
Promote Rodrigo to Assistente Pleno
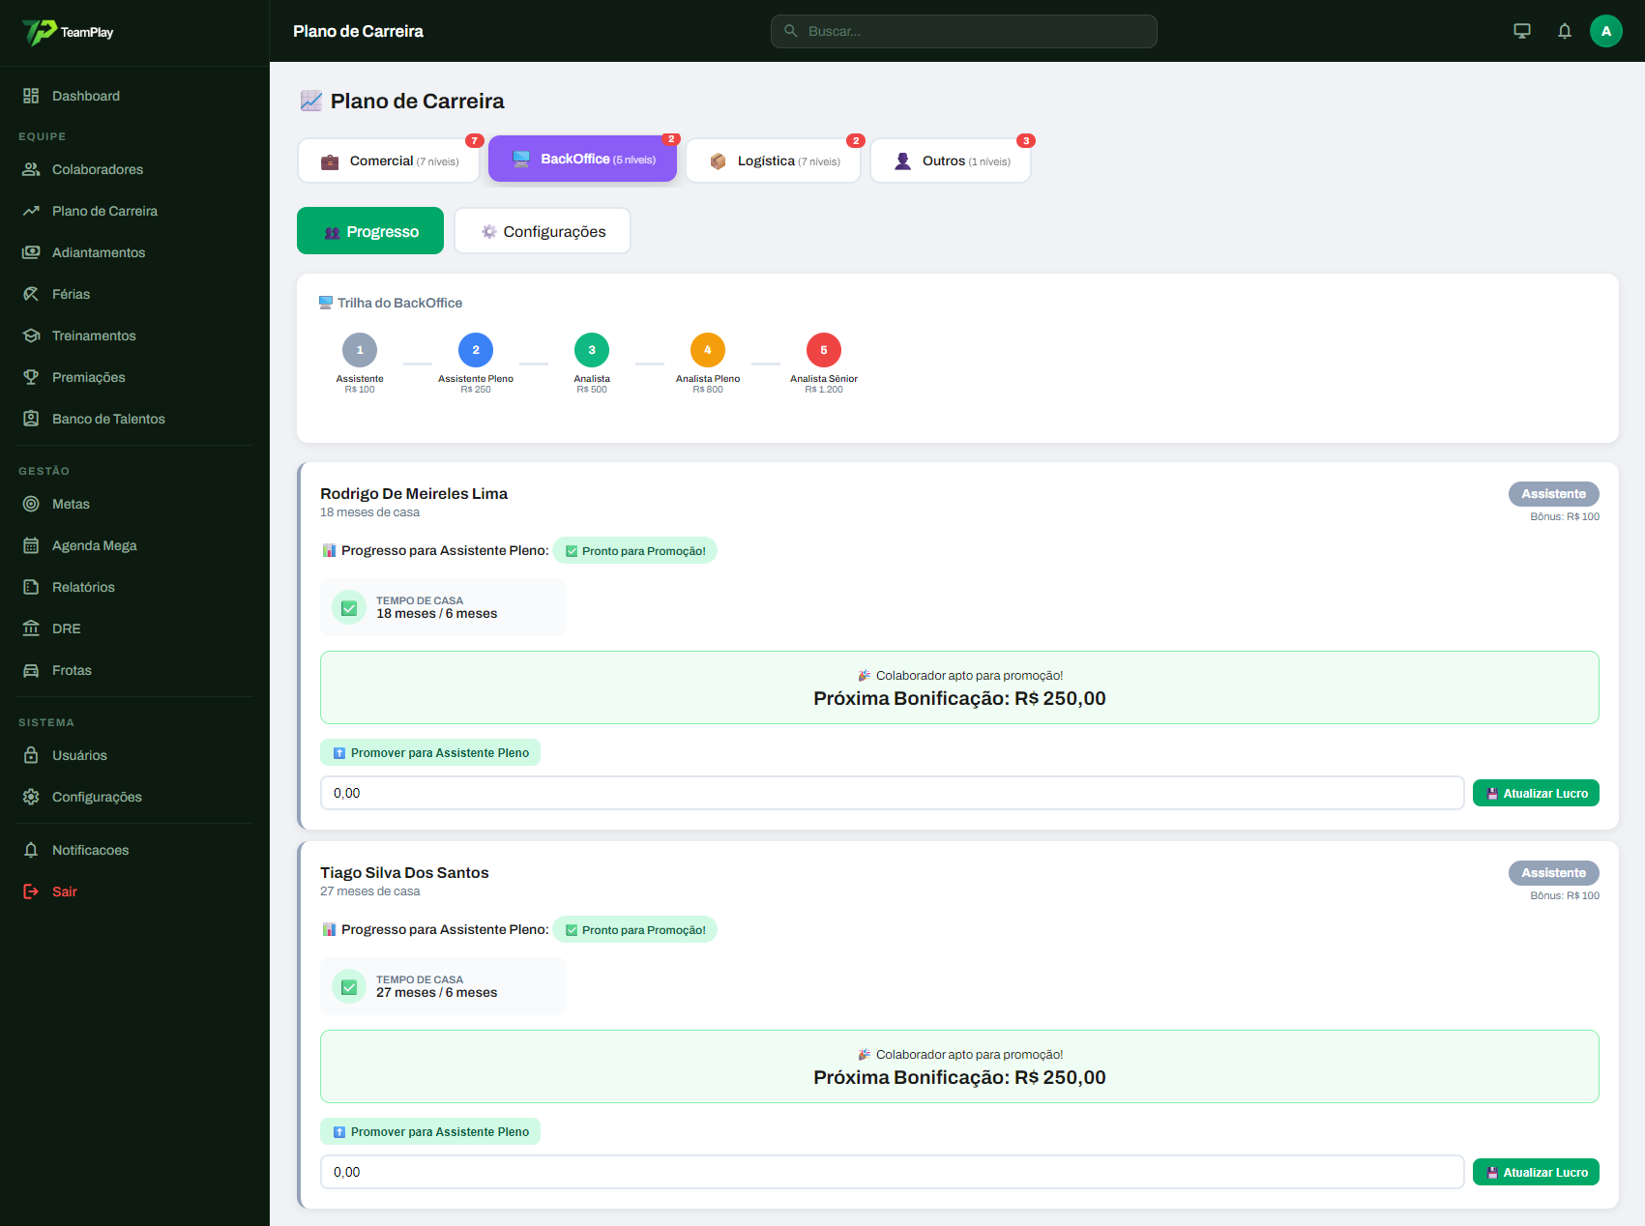click(x=430, y=752)
